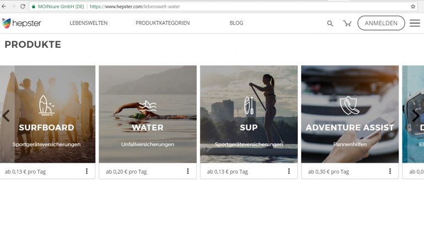
Task: Click 'ab 0,13 € pro Tag' under Surfboard
Action: pos(25,171)
